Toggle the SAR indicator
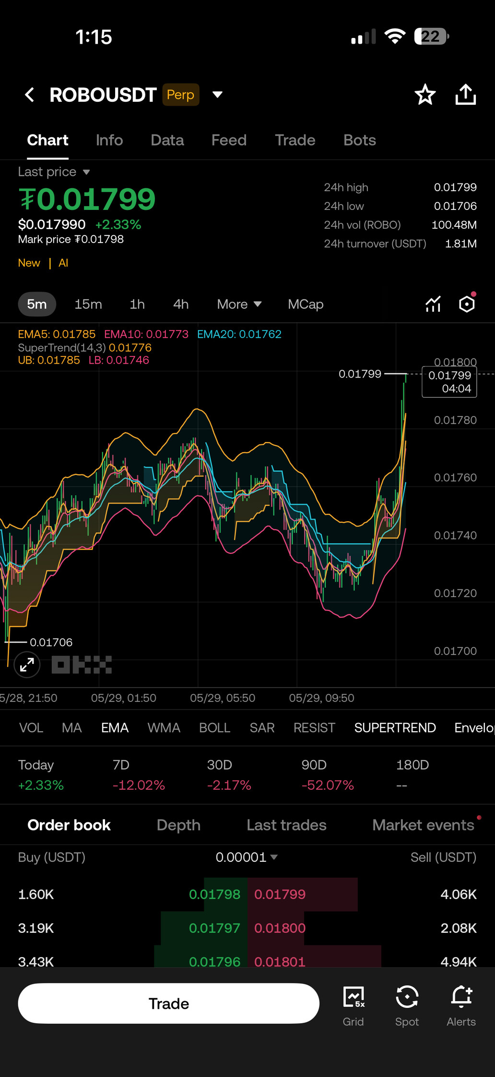Screen dimensions: 495x1077 coord(262,728)
